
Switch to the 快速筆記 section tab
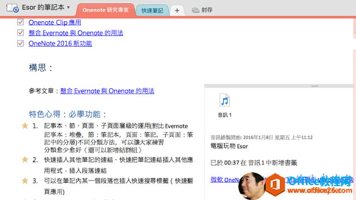tap(152, 11)
